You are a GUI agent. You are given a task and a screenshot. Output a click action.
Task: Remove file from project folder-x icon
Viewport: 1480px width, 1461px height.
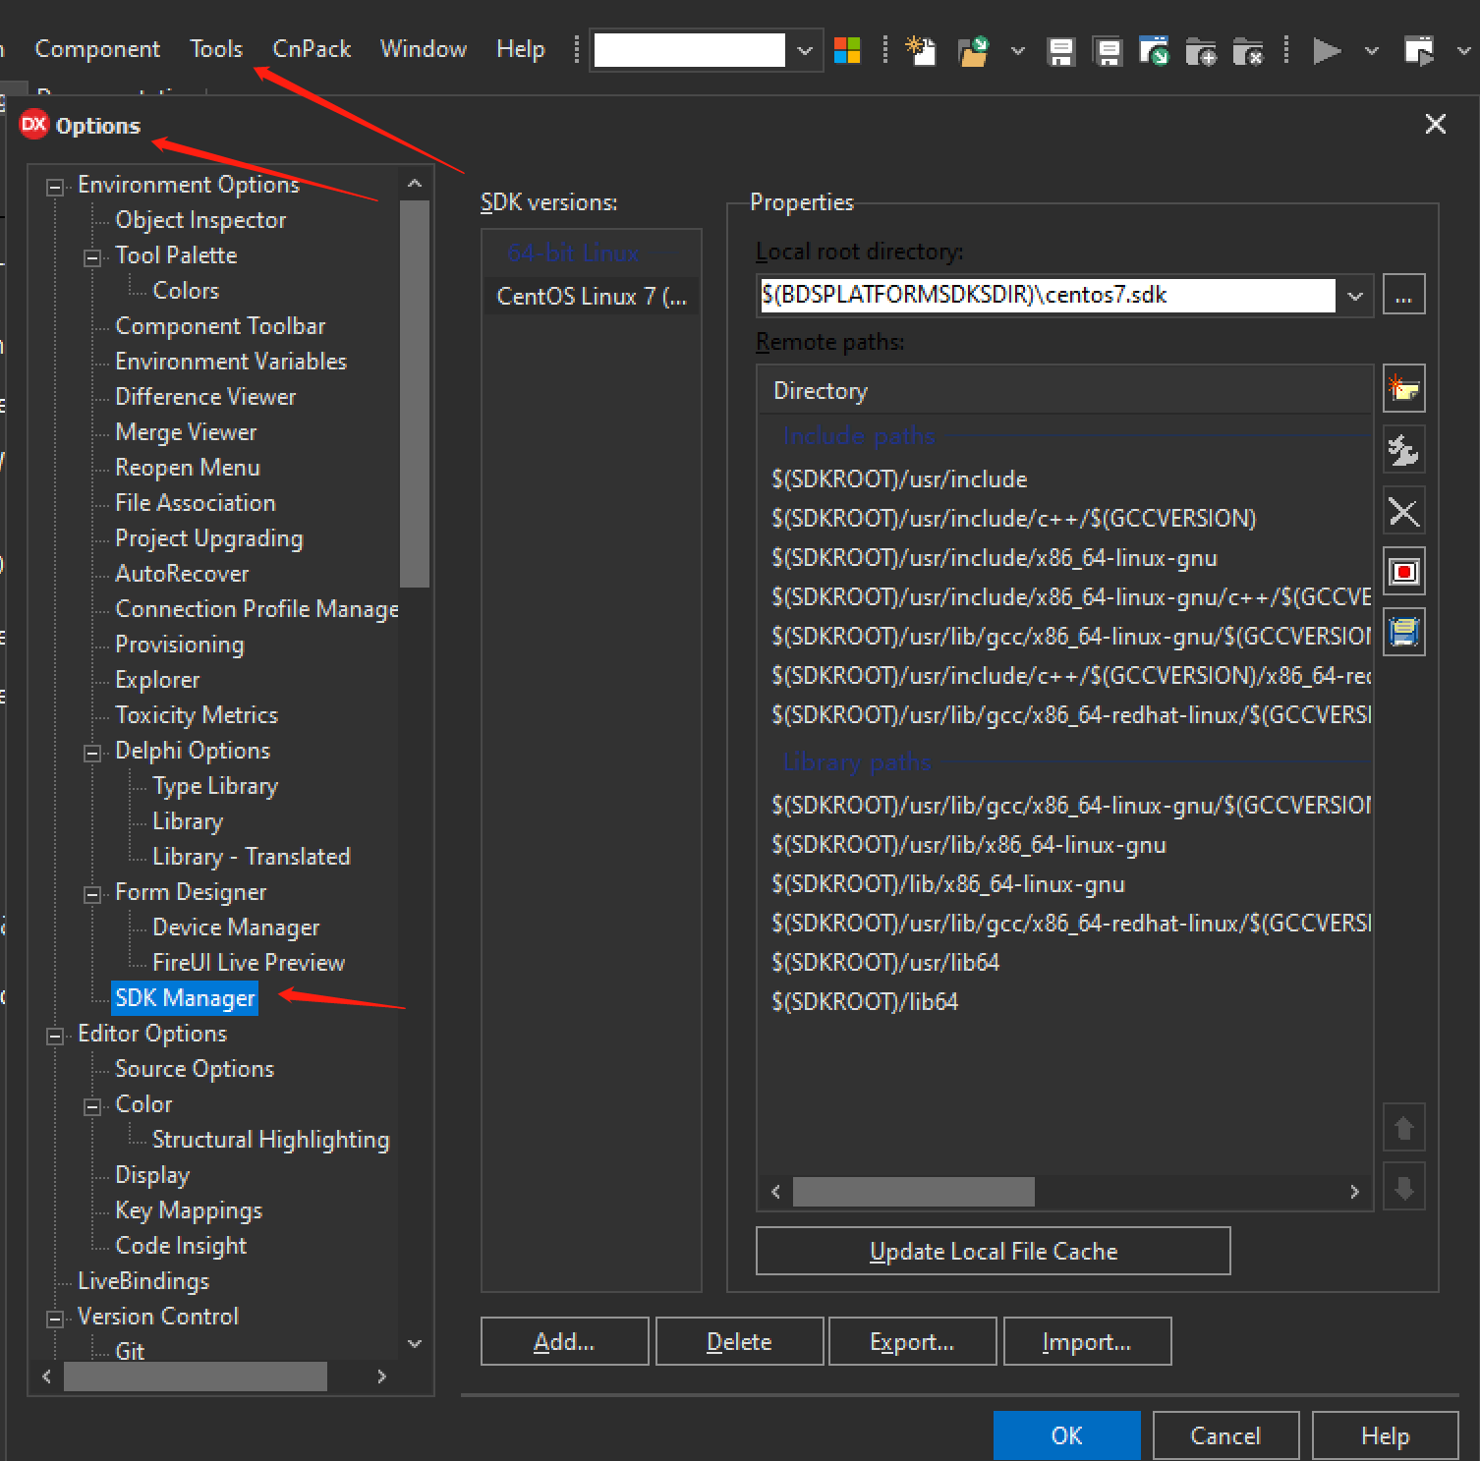(1247, 51)
